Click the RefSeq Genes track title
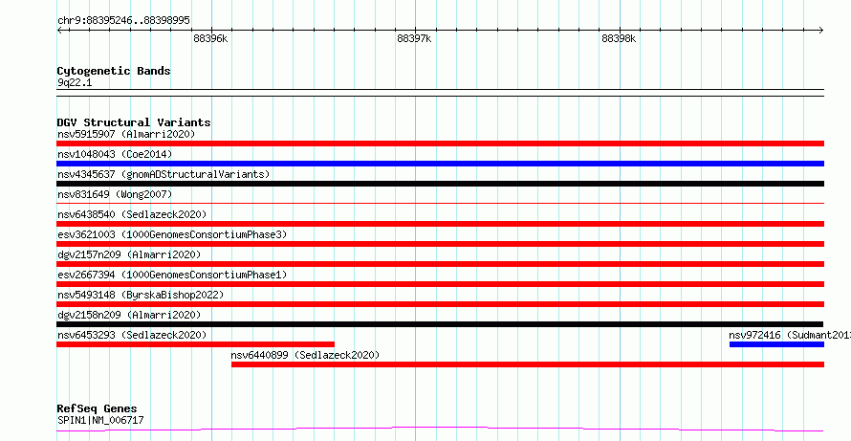The width and height of the screenshot is (851, 441). coord(97,408)
